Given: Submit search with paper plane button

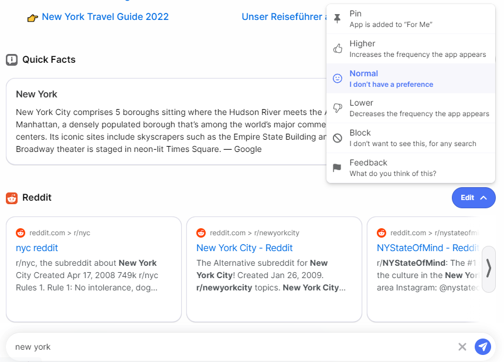Looking at the screenshot, I should [483, 347].
